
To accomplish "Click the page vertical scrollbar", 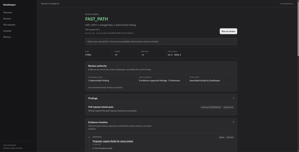I will [298, 28].
